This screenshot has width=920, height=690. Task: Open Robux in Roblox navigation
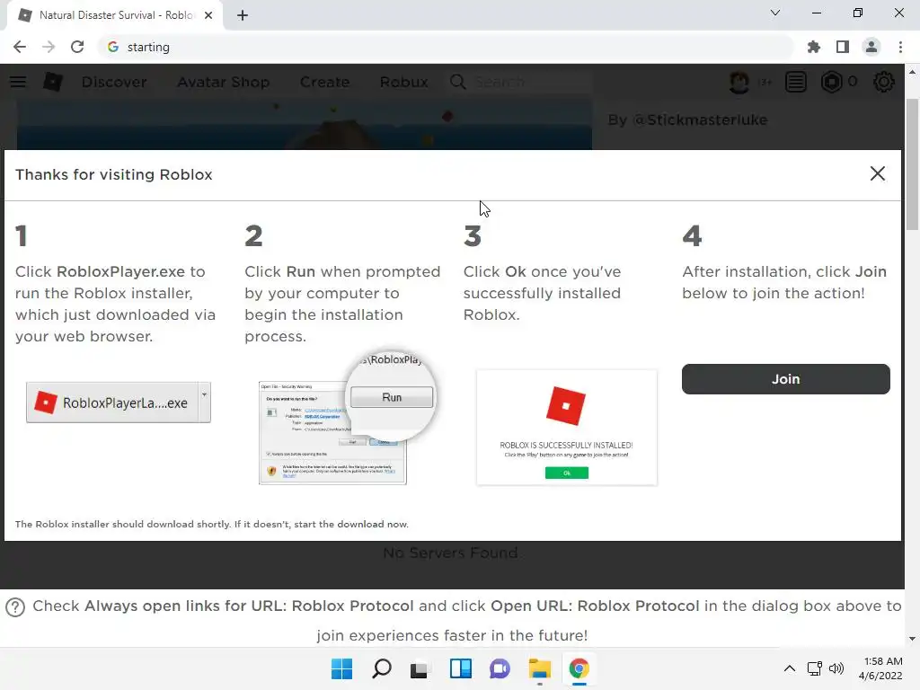click(x=403, y=82)
